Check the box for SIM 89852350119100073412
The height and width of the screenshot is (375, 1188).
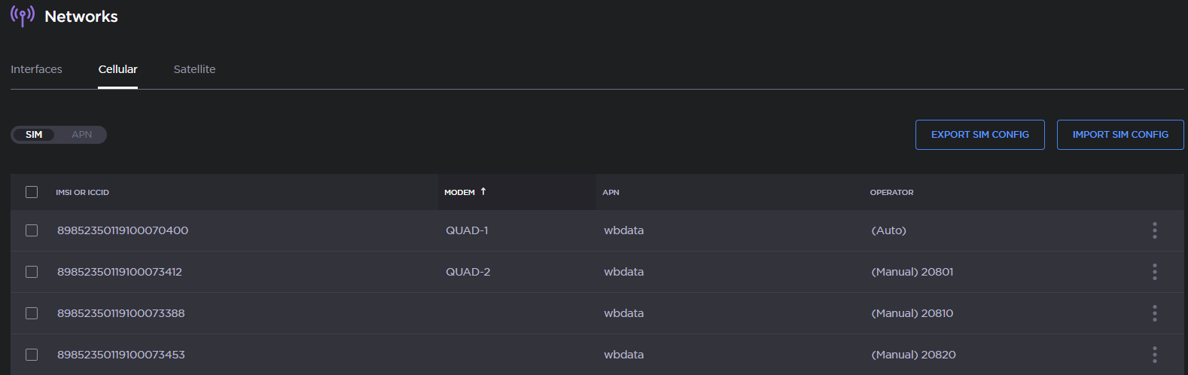32,272
